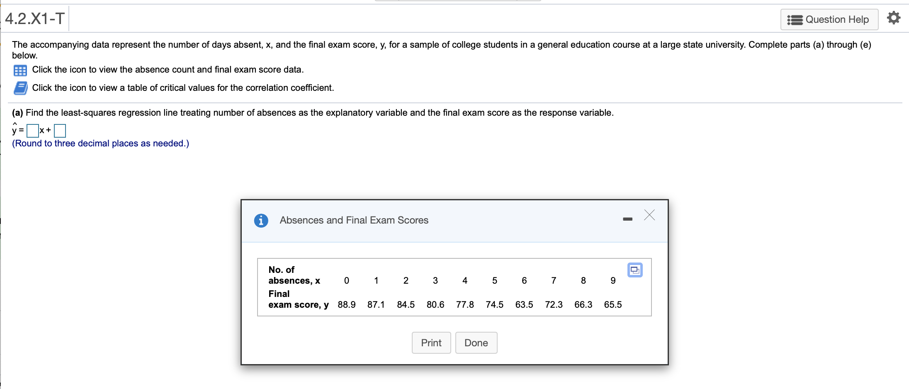Open the critical values book icon

pos(20,88)
